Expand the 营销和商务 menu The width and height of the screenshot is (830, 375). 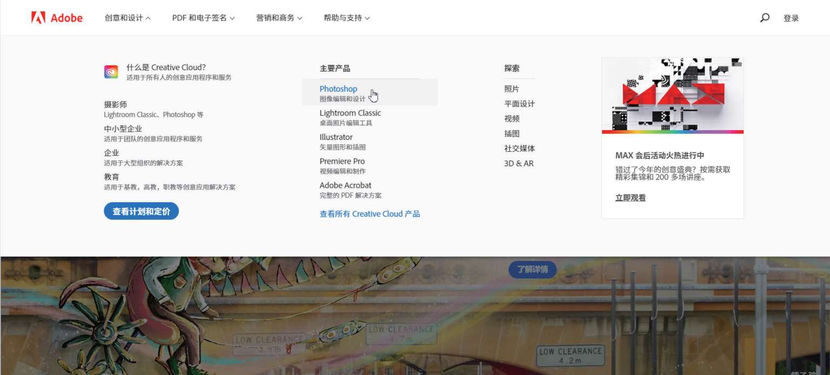point(279,18)
